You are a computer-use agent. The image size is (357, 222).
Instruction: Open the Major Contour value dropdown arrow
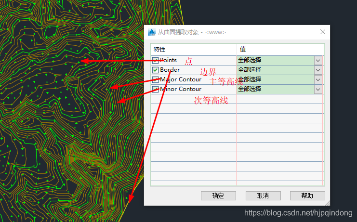tap(318, 79)
